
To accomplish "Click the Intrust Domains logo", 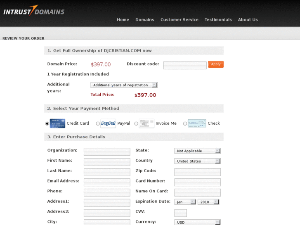I will point(34,11).
